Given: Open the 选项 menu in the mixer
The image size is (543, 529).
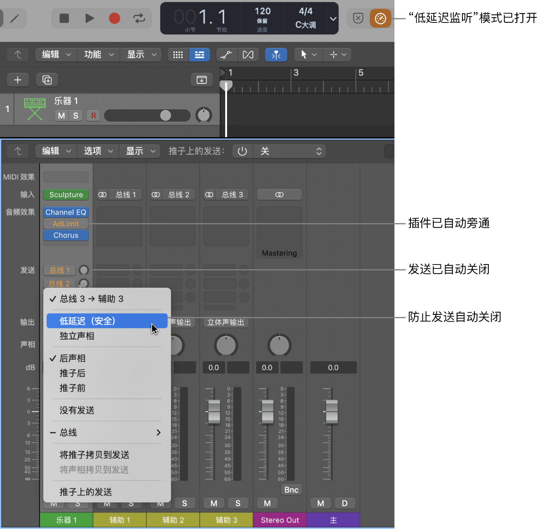Looking at the screenshot, I should pyautogui.click(x=97, y=151).
